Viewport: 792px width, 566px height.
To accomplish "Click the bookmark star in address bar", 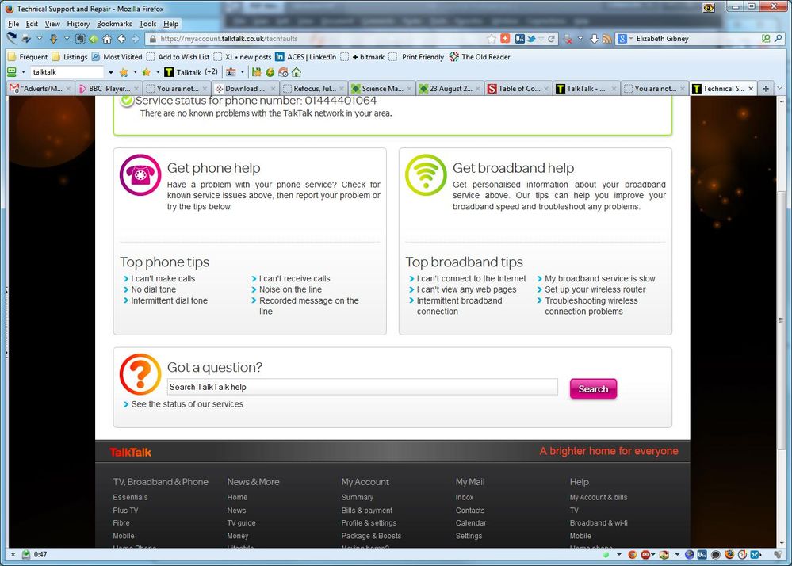I will pyautogui.click(x=491, y=38).
